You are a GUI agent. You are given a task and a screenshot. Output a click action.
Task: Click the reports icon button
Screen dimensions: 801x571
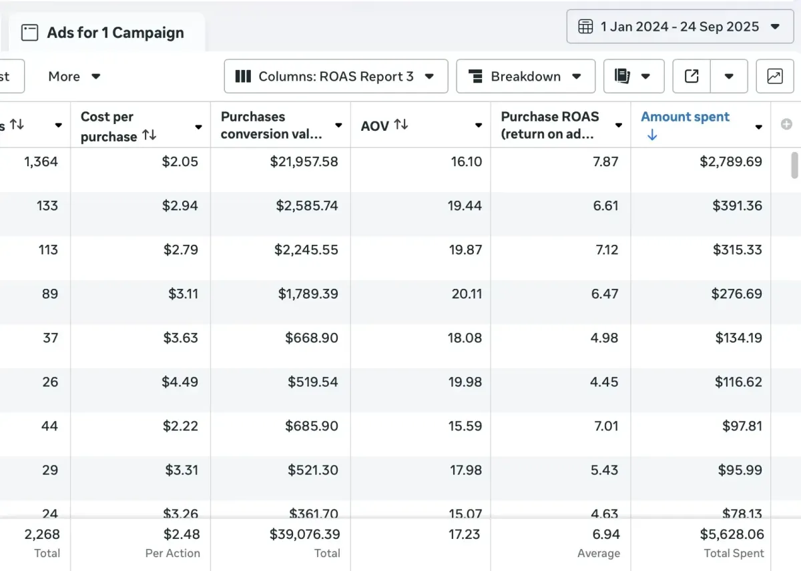pos(623,77)
